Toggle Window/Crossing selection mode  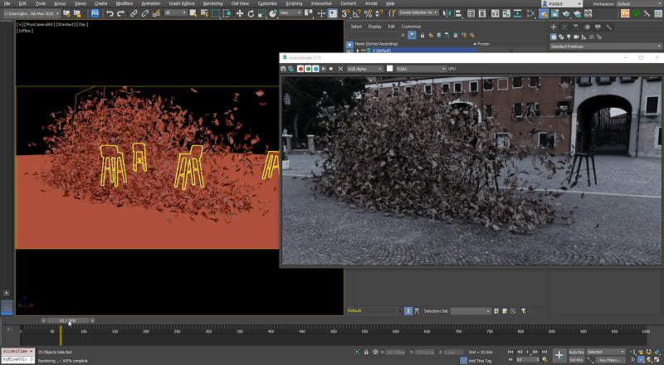(x=227, y=13)
